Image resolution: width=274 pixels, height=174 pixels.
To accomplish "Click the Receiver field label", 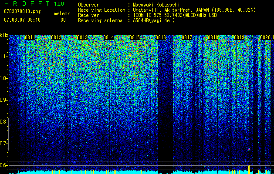I will tap(88, 15).
